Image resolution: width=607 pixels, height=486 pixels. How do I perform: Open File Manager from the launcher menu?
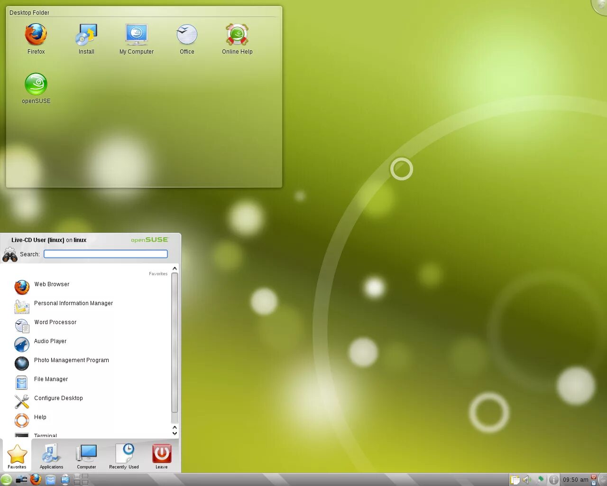click(90, 382)
